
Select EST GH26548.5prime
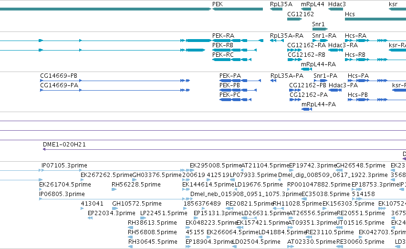[360, 166]
